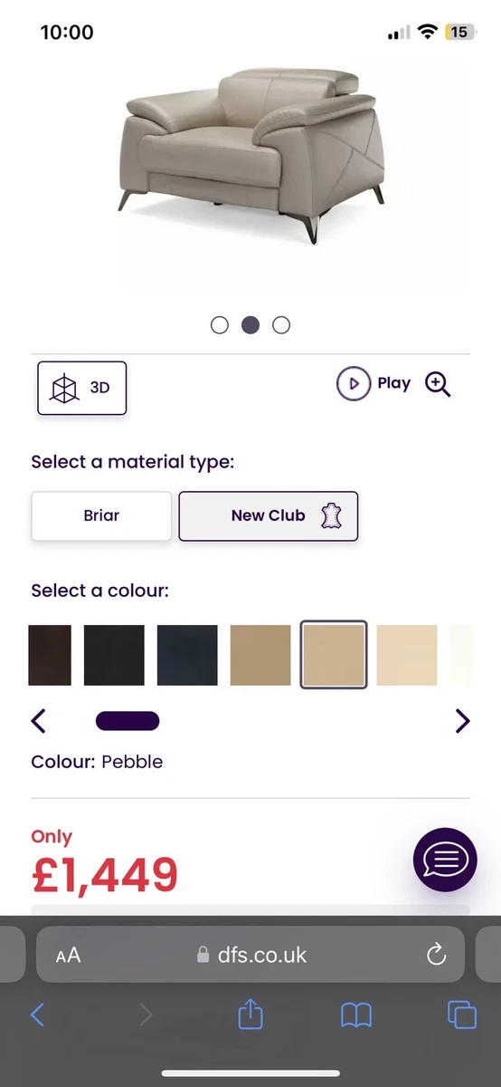Show next colours with right chevron

click(x=462, y=721)
